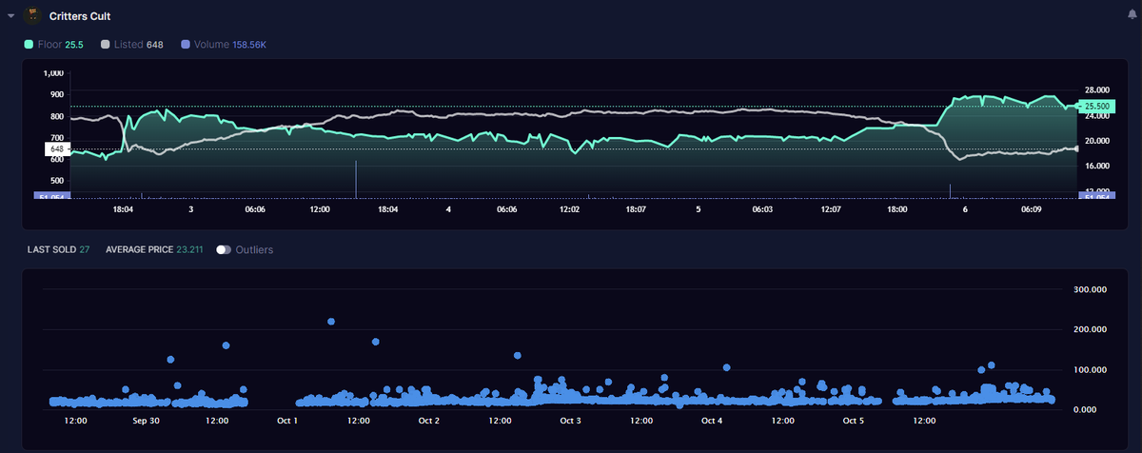Image resolution: width=1142 pixels, height=453 pixels.
Task: Click the 18:07 time axis label
Action: click(635, 208)
